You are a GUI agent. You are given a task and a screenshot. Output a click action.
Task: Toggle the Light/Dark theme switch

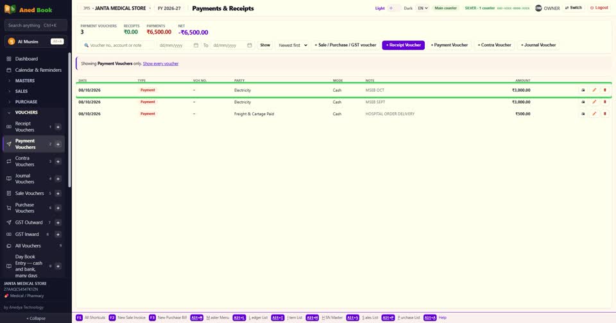pyautogui.click(x=394, y=8)
